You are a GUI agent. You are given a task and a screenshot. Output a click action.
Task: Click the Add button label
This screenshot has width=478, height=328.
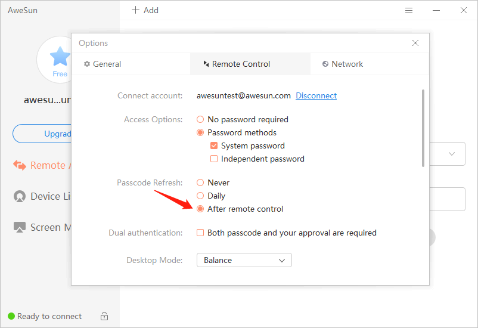tap(151, 10)
